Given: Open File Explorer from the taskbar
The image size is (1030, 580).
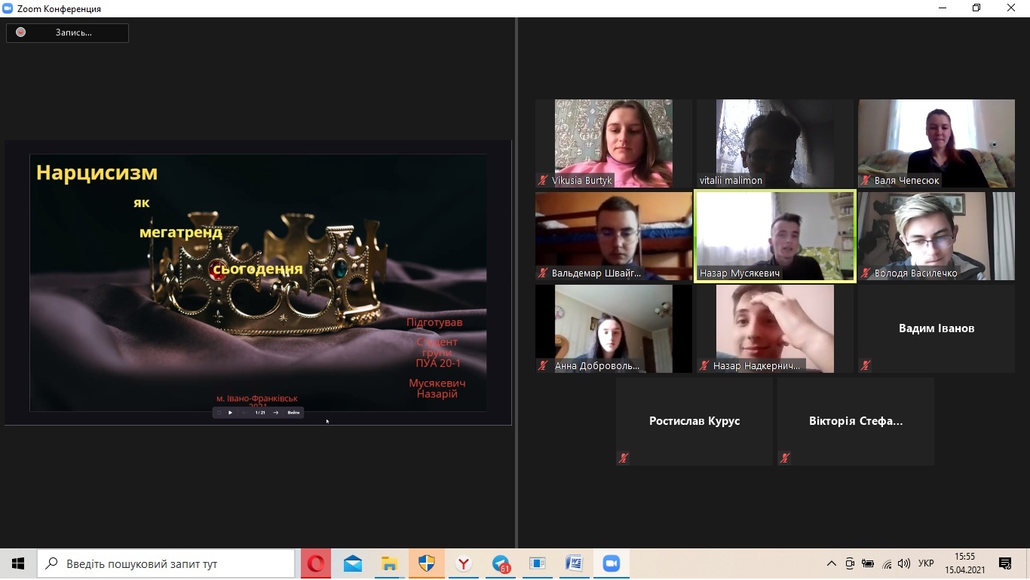Looking at the screenshot, I should [x=389, y=563].
